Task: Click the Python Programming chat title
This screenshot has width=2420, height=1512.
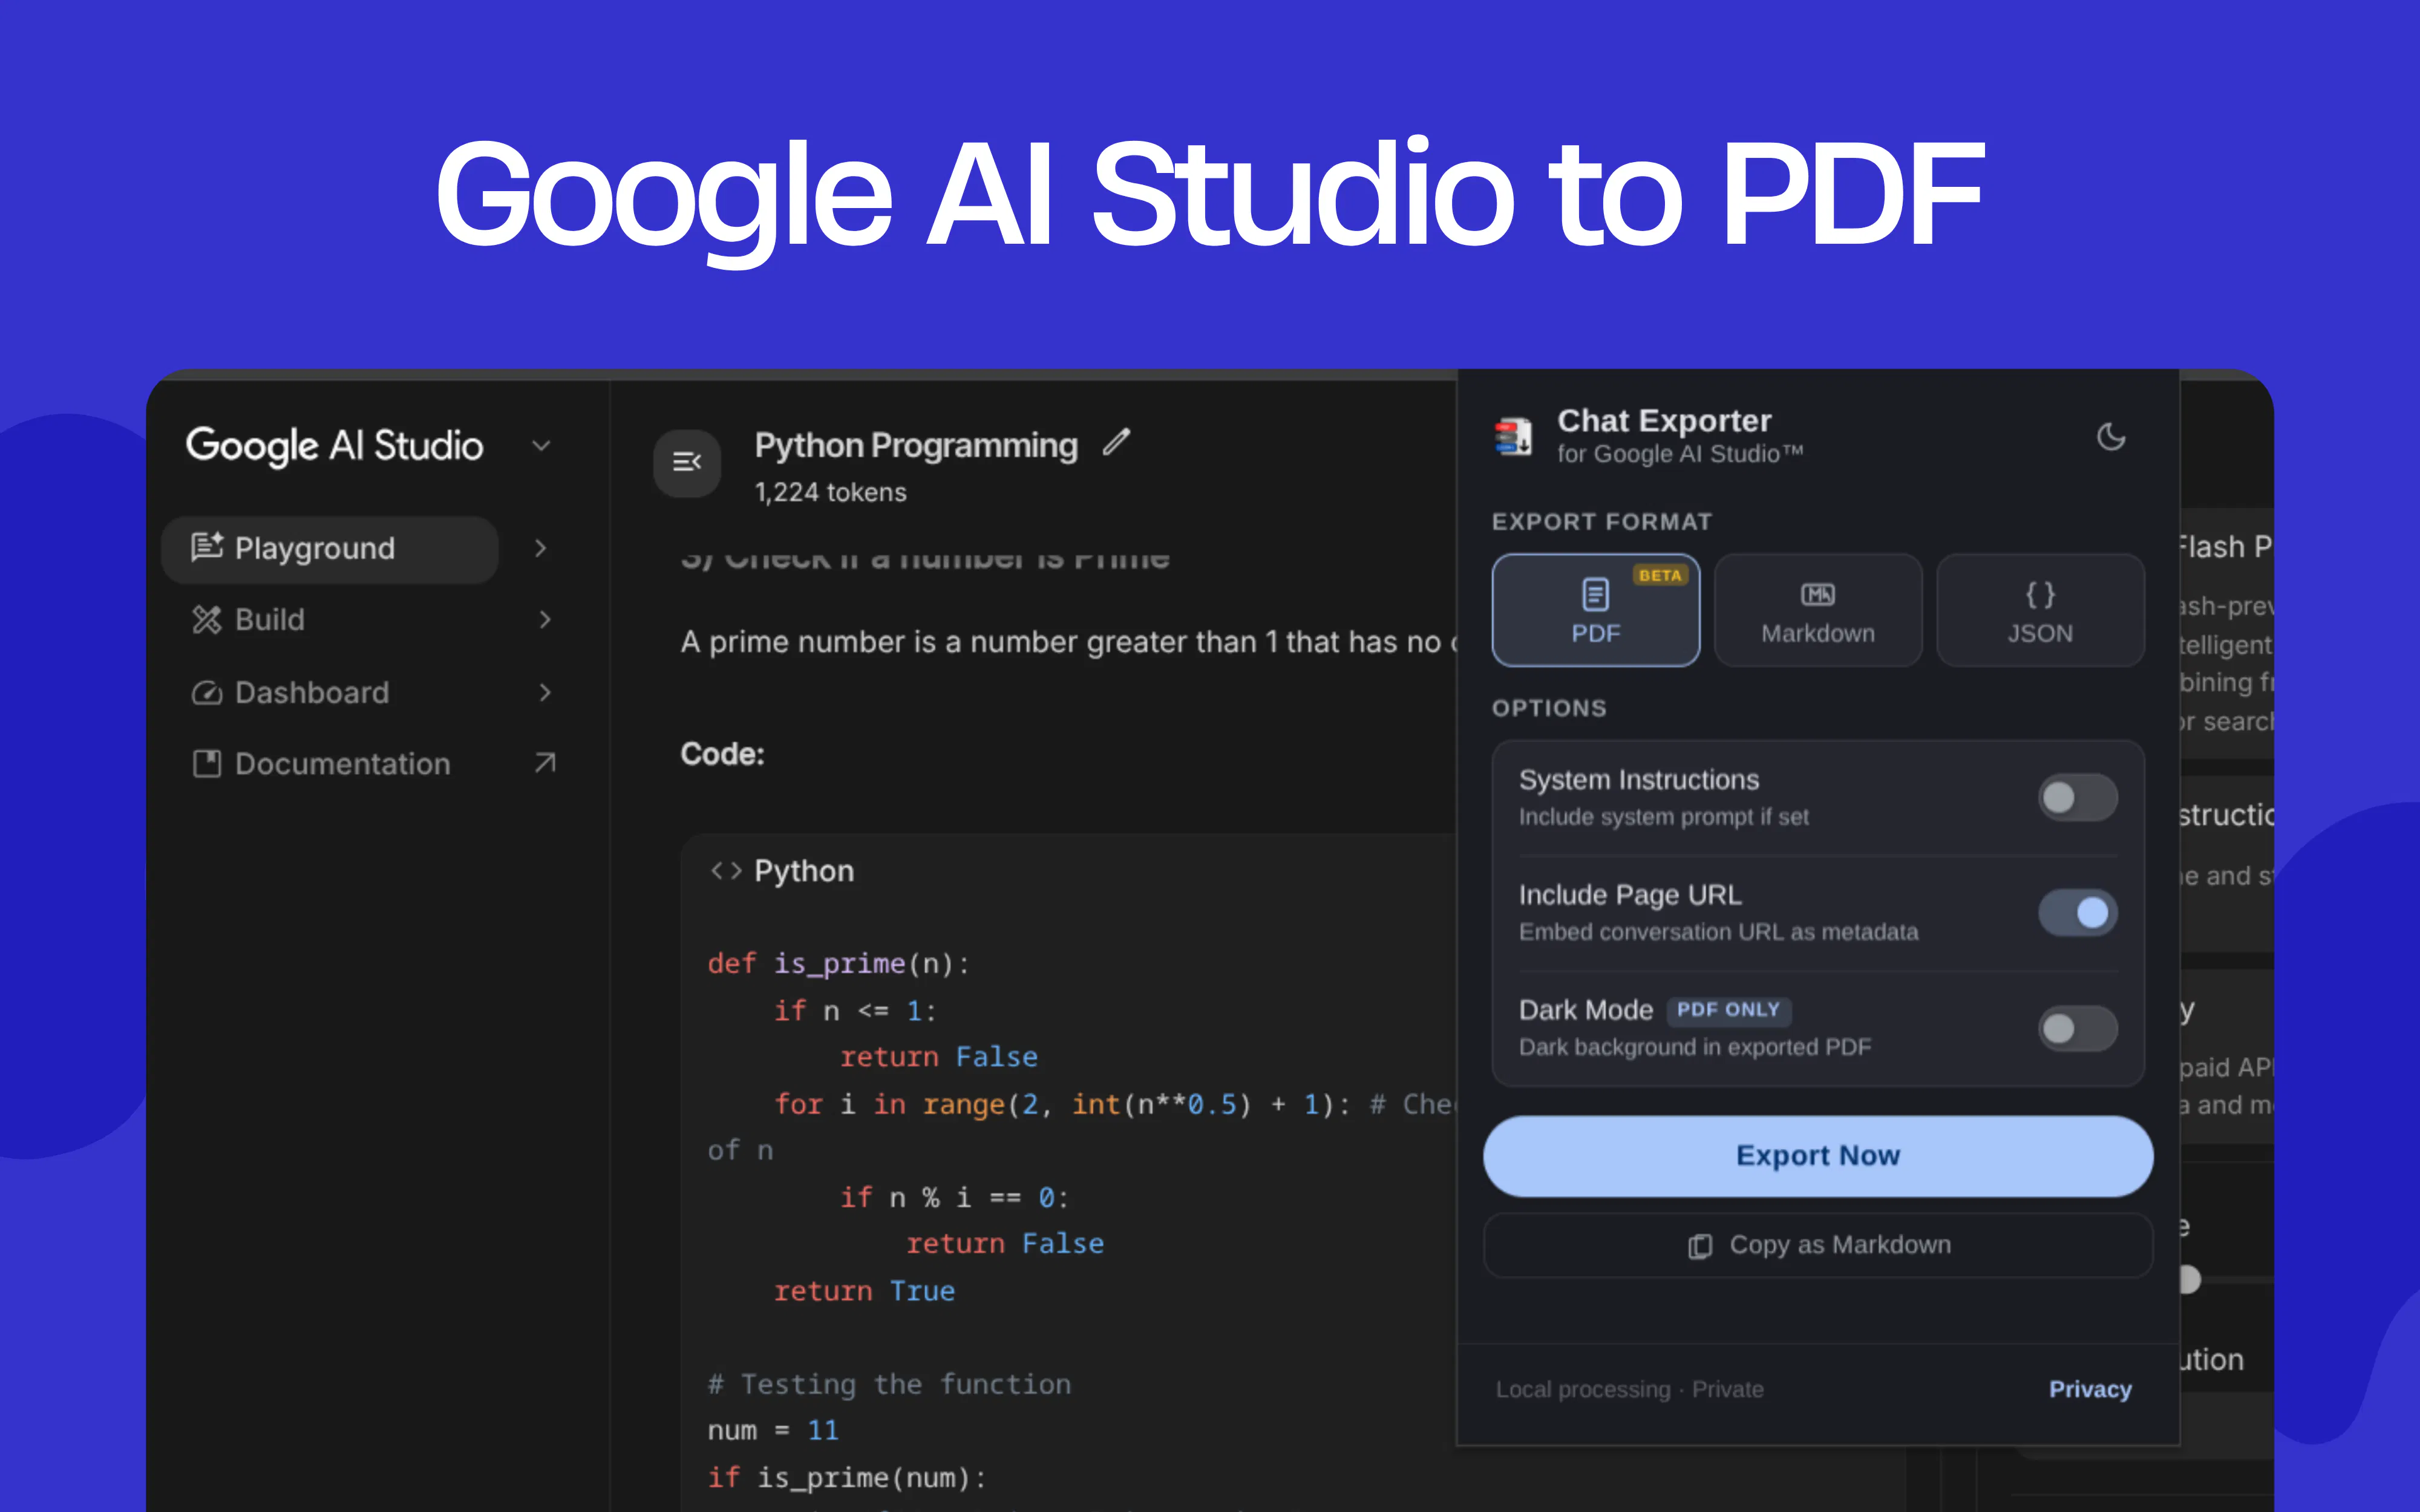Action: (x=916, y=445)
